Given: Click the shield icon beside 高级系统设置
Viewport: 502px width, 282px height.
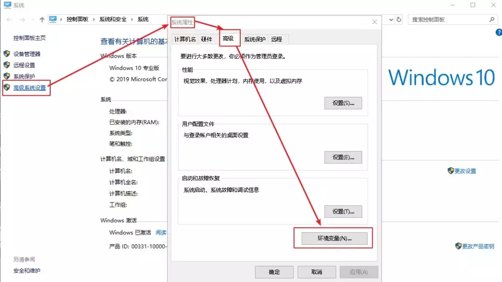Looking at the screenshot, I should 7,87.
